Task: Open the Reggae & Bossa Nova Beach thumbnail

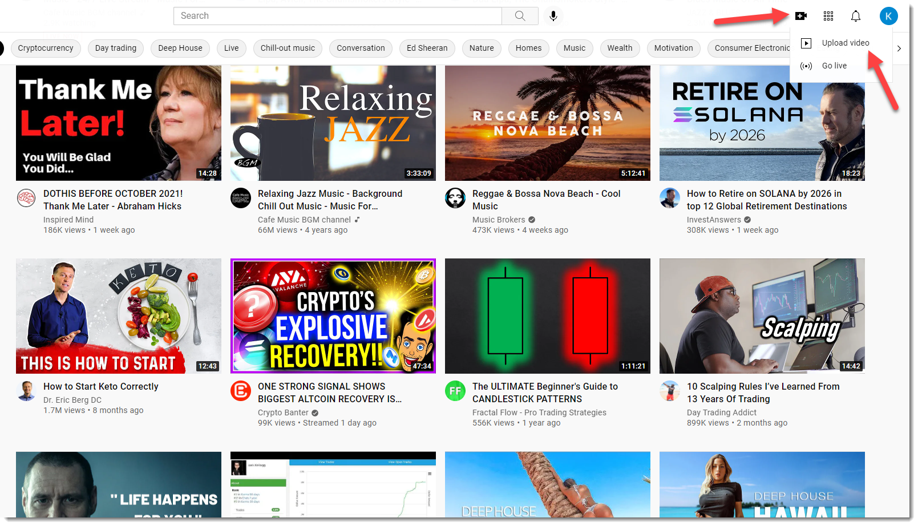Action: pos(548,123)
